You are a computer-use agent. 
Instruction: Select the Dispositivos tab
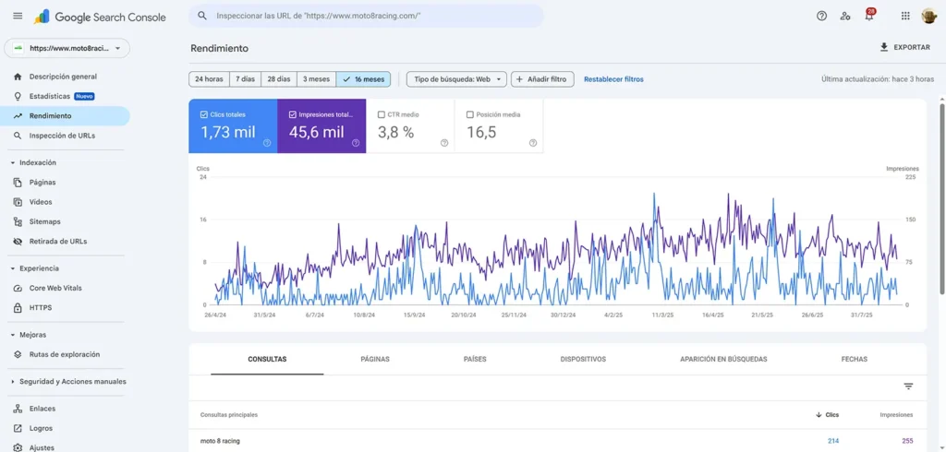583,359
